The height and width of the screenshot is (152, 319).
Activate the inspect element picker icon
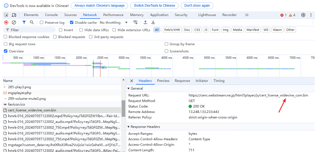click(6, 15)
